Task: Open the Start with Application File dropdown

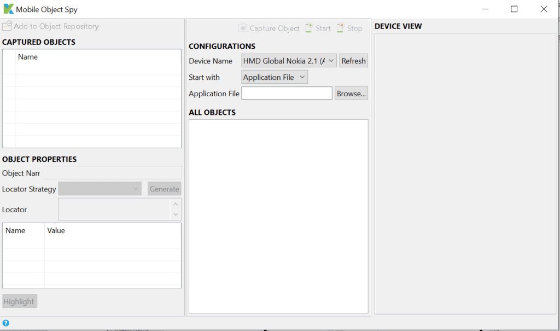Action: (275, 77)
